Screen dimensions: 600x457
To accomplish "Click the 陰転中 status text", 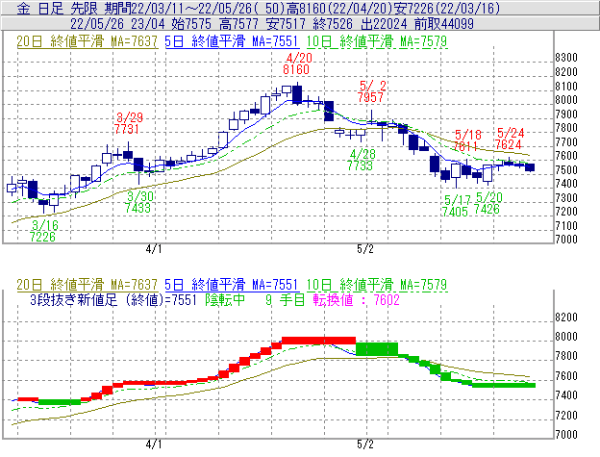I will (x=225, y=299).
